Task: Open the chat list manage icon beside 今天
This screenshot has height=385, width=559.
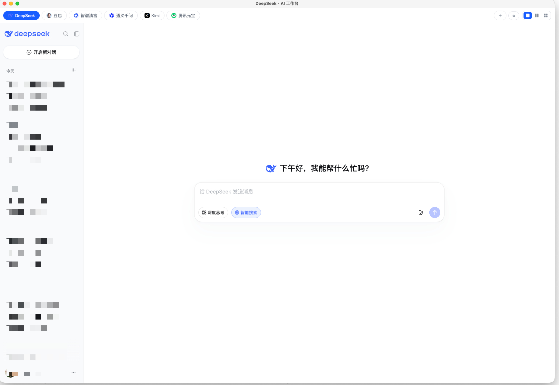Action: [x=74, y=70]
